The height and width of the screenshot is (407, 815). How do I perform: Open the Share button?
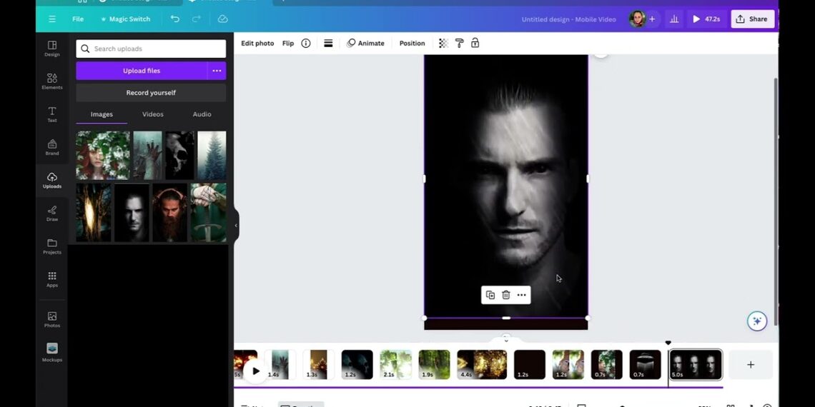(x=752, y=19)
